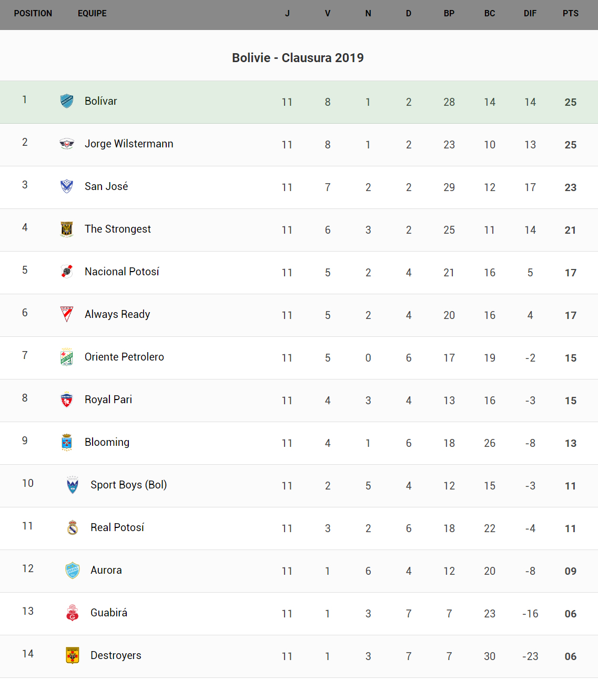598x679 pixels.
Task: Click the POSITION column header
Action: (33, 14)
